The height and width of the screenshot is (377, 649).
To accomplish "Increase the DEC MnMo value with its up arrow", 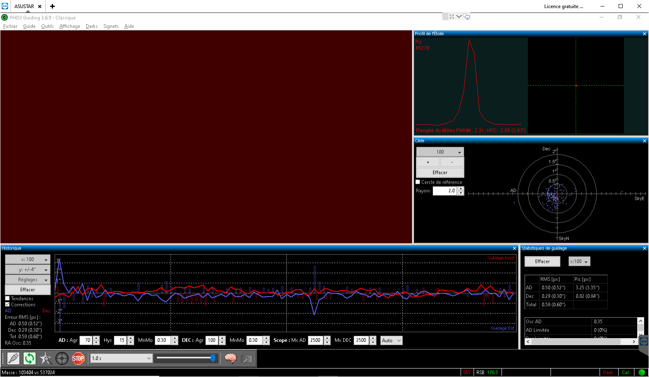I will tap(266, 338).
